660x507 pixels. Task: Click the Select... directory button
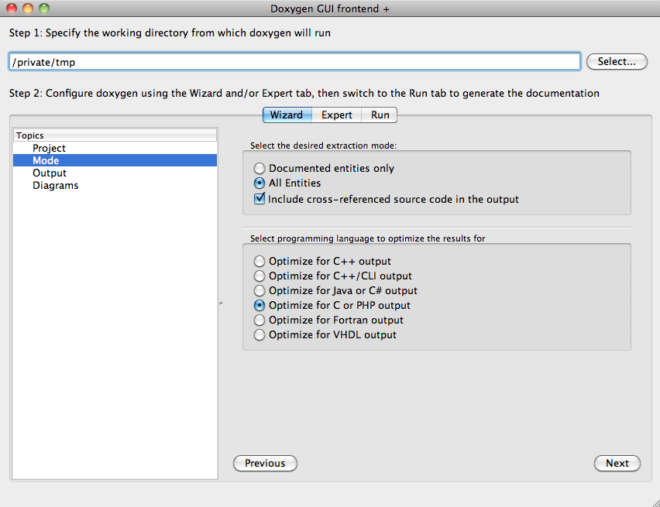point(617,61)
